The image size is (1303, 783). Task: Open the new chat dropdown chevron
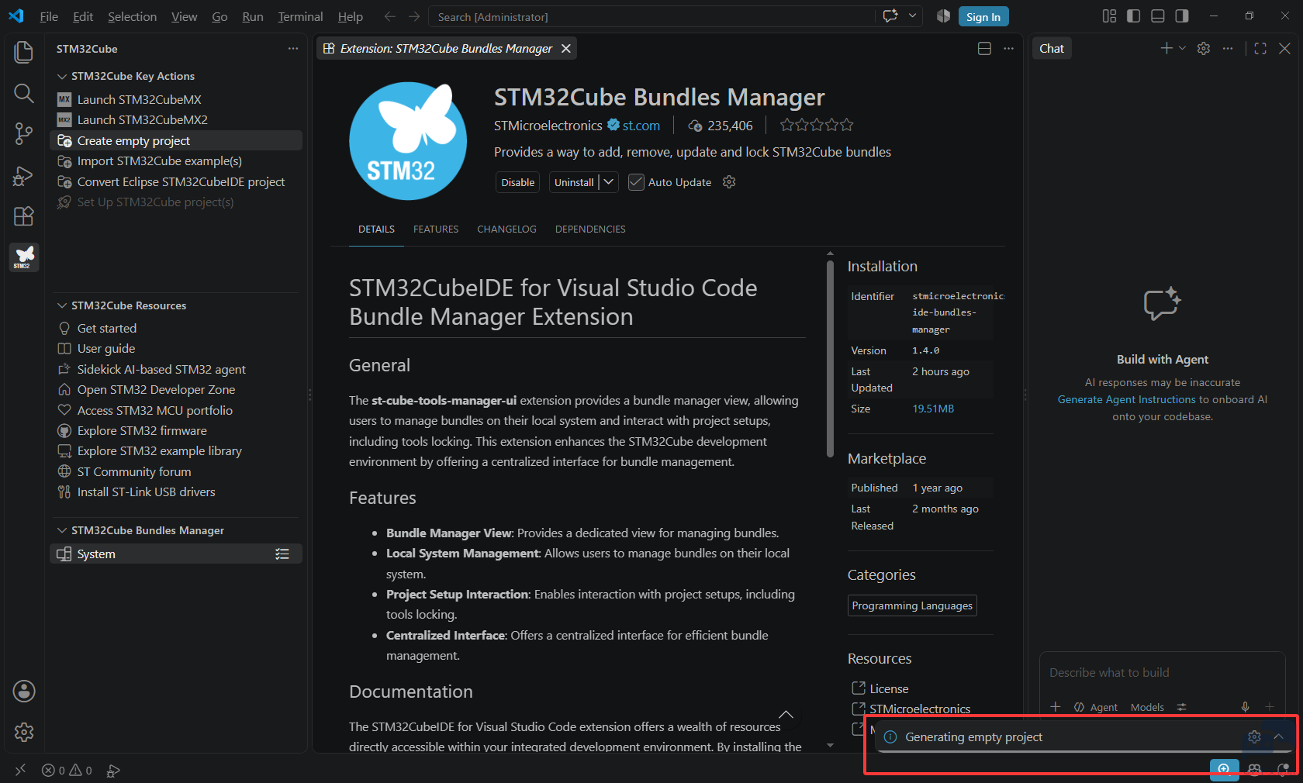(x=1182, y=48)
